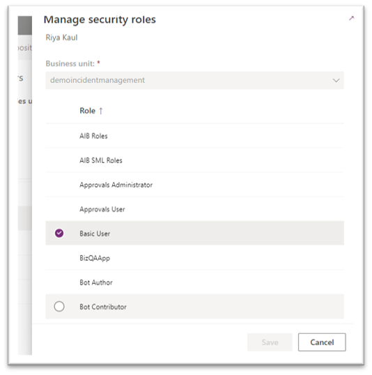Select the AIB Roles row
The width and height of the screenshot is (372, 375).
194,136
